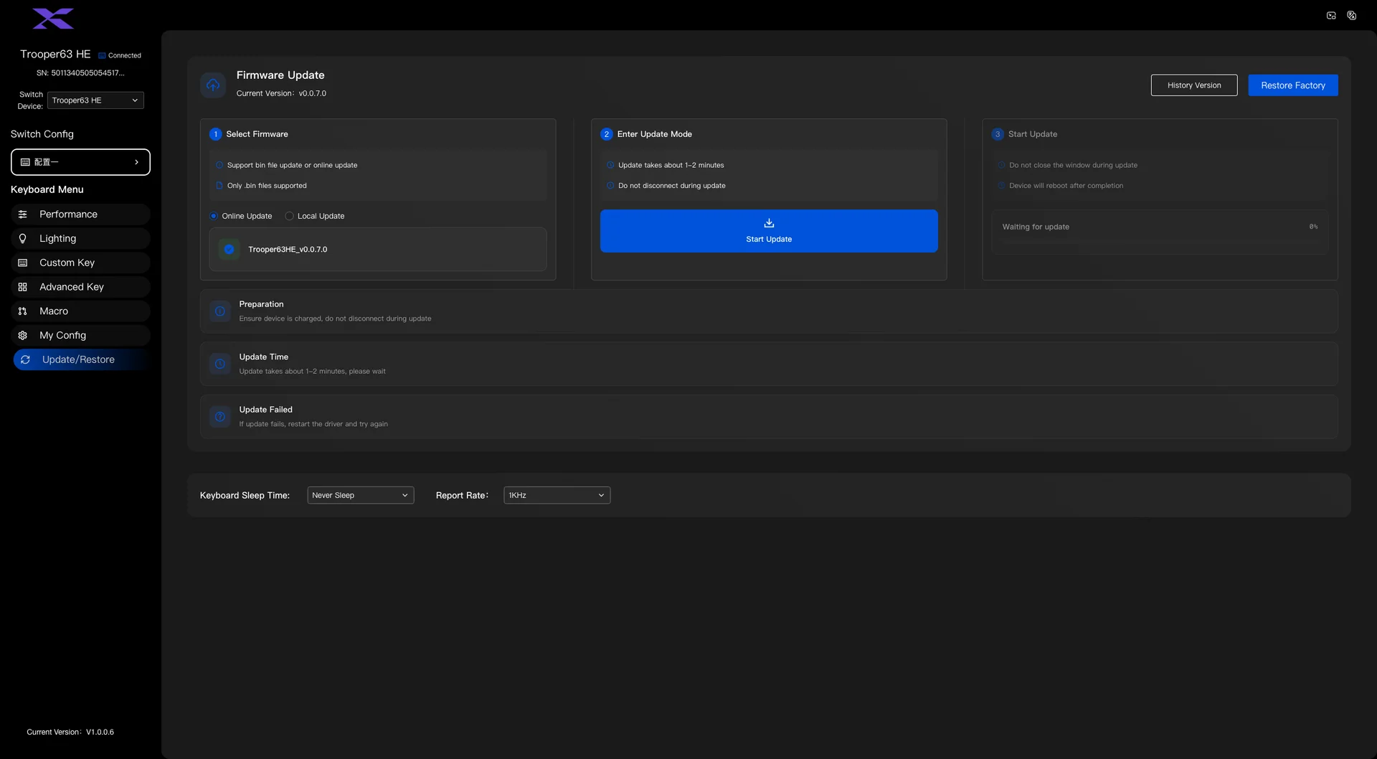Click 'Ensure device is charged' preparation text
Image resolution: width=1377 pixels, height=759 pixels.
click(335, 319)
